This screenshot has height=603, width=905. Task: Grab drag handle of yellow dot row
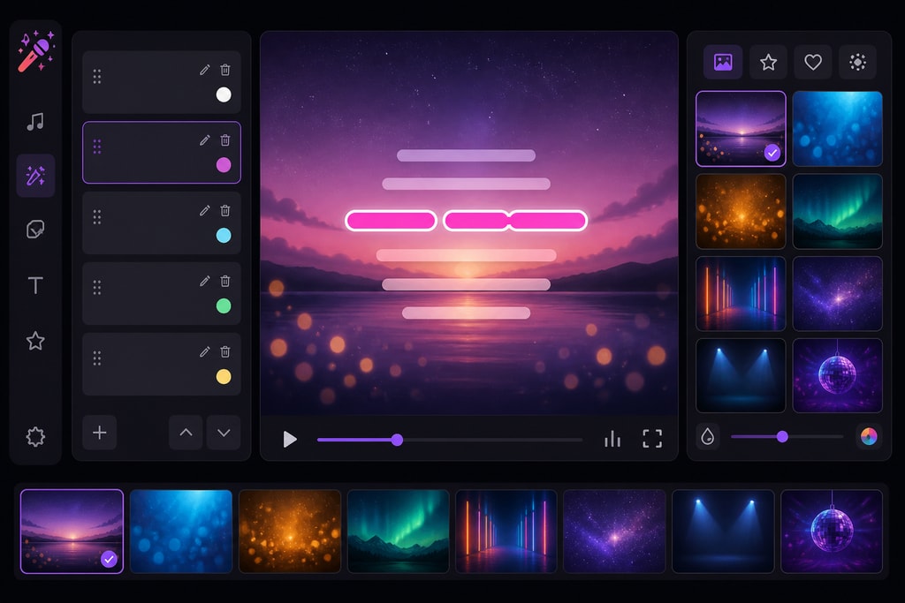click(97, 358)
